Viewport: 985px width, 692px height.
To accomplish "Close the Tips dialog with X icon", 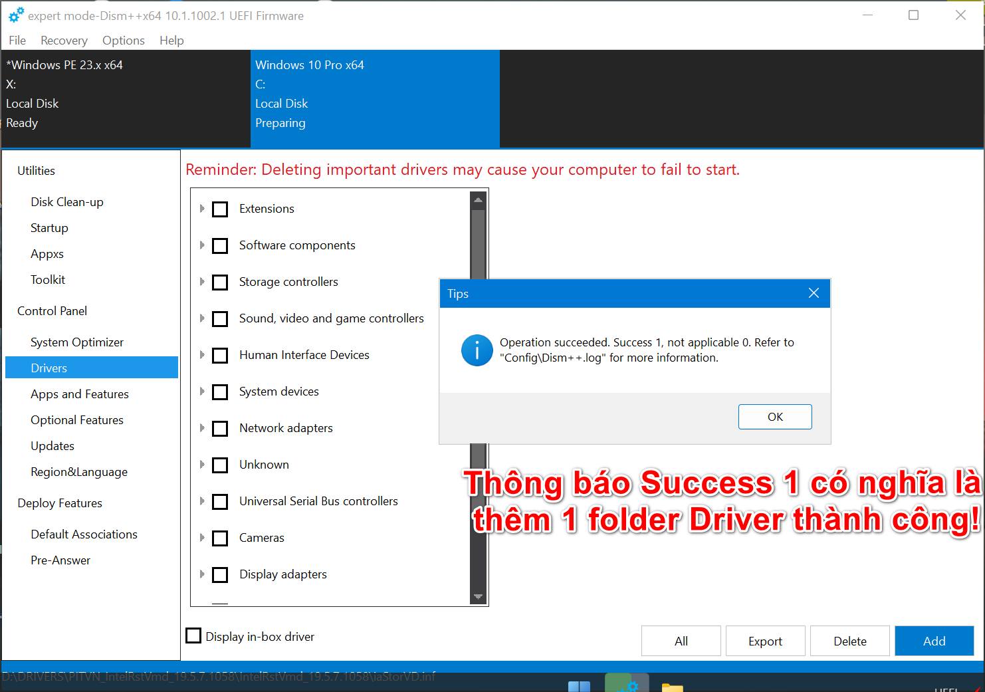I will point(814,293).
